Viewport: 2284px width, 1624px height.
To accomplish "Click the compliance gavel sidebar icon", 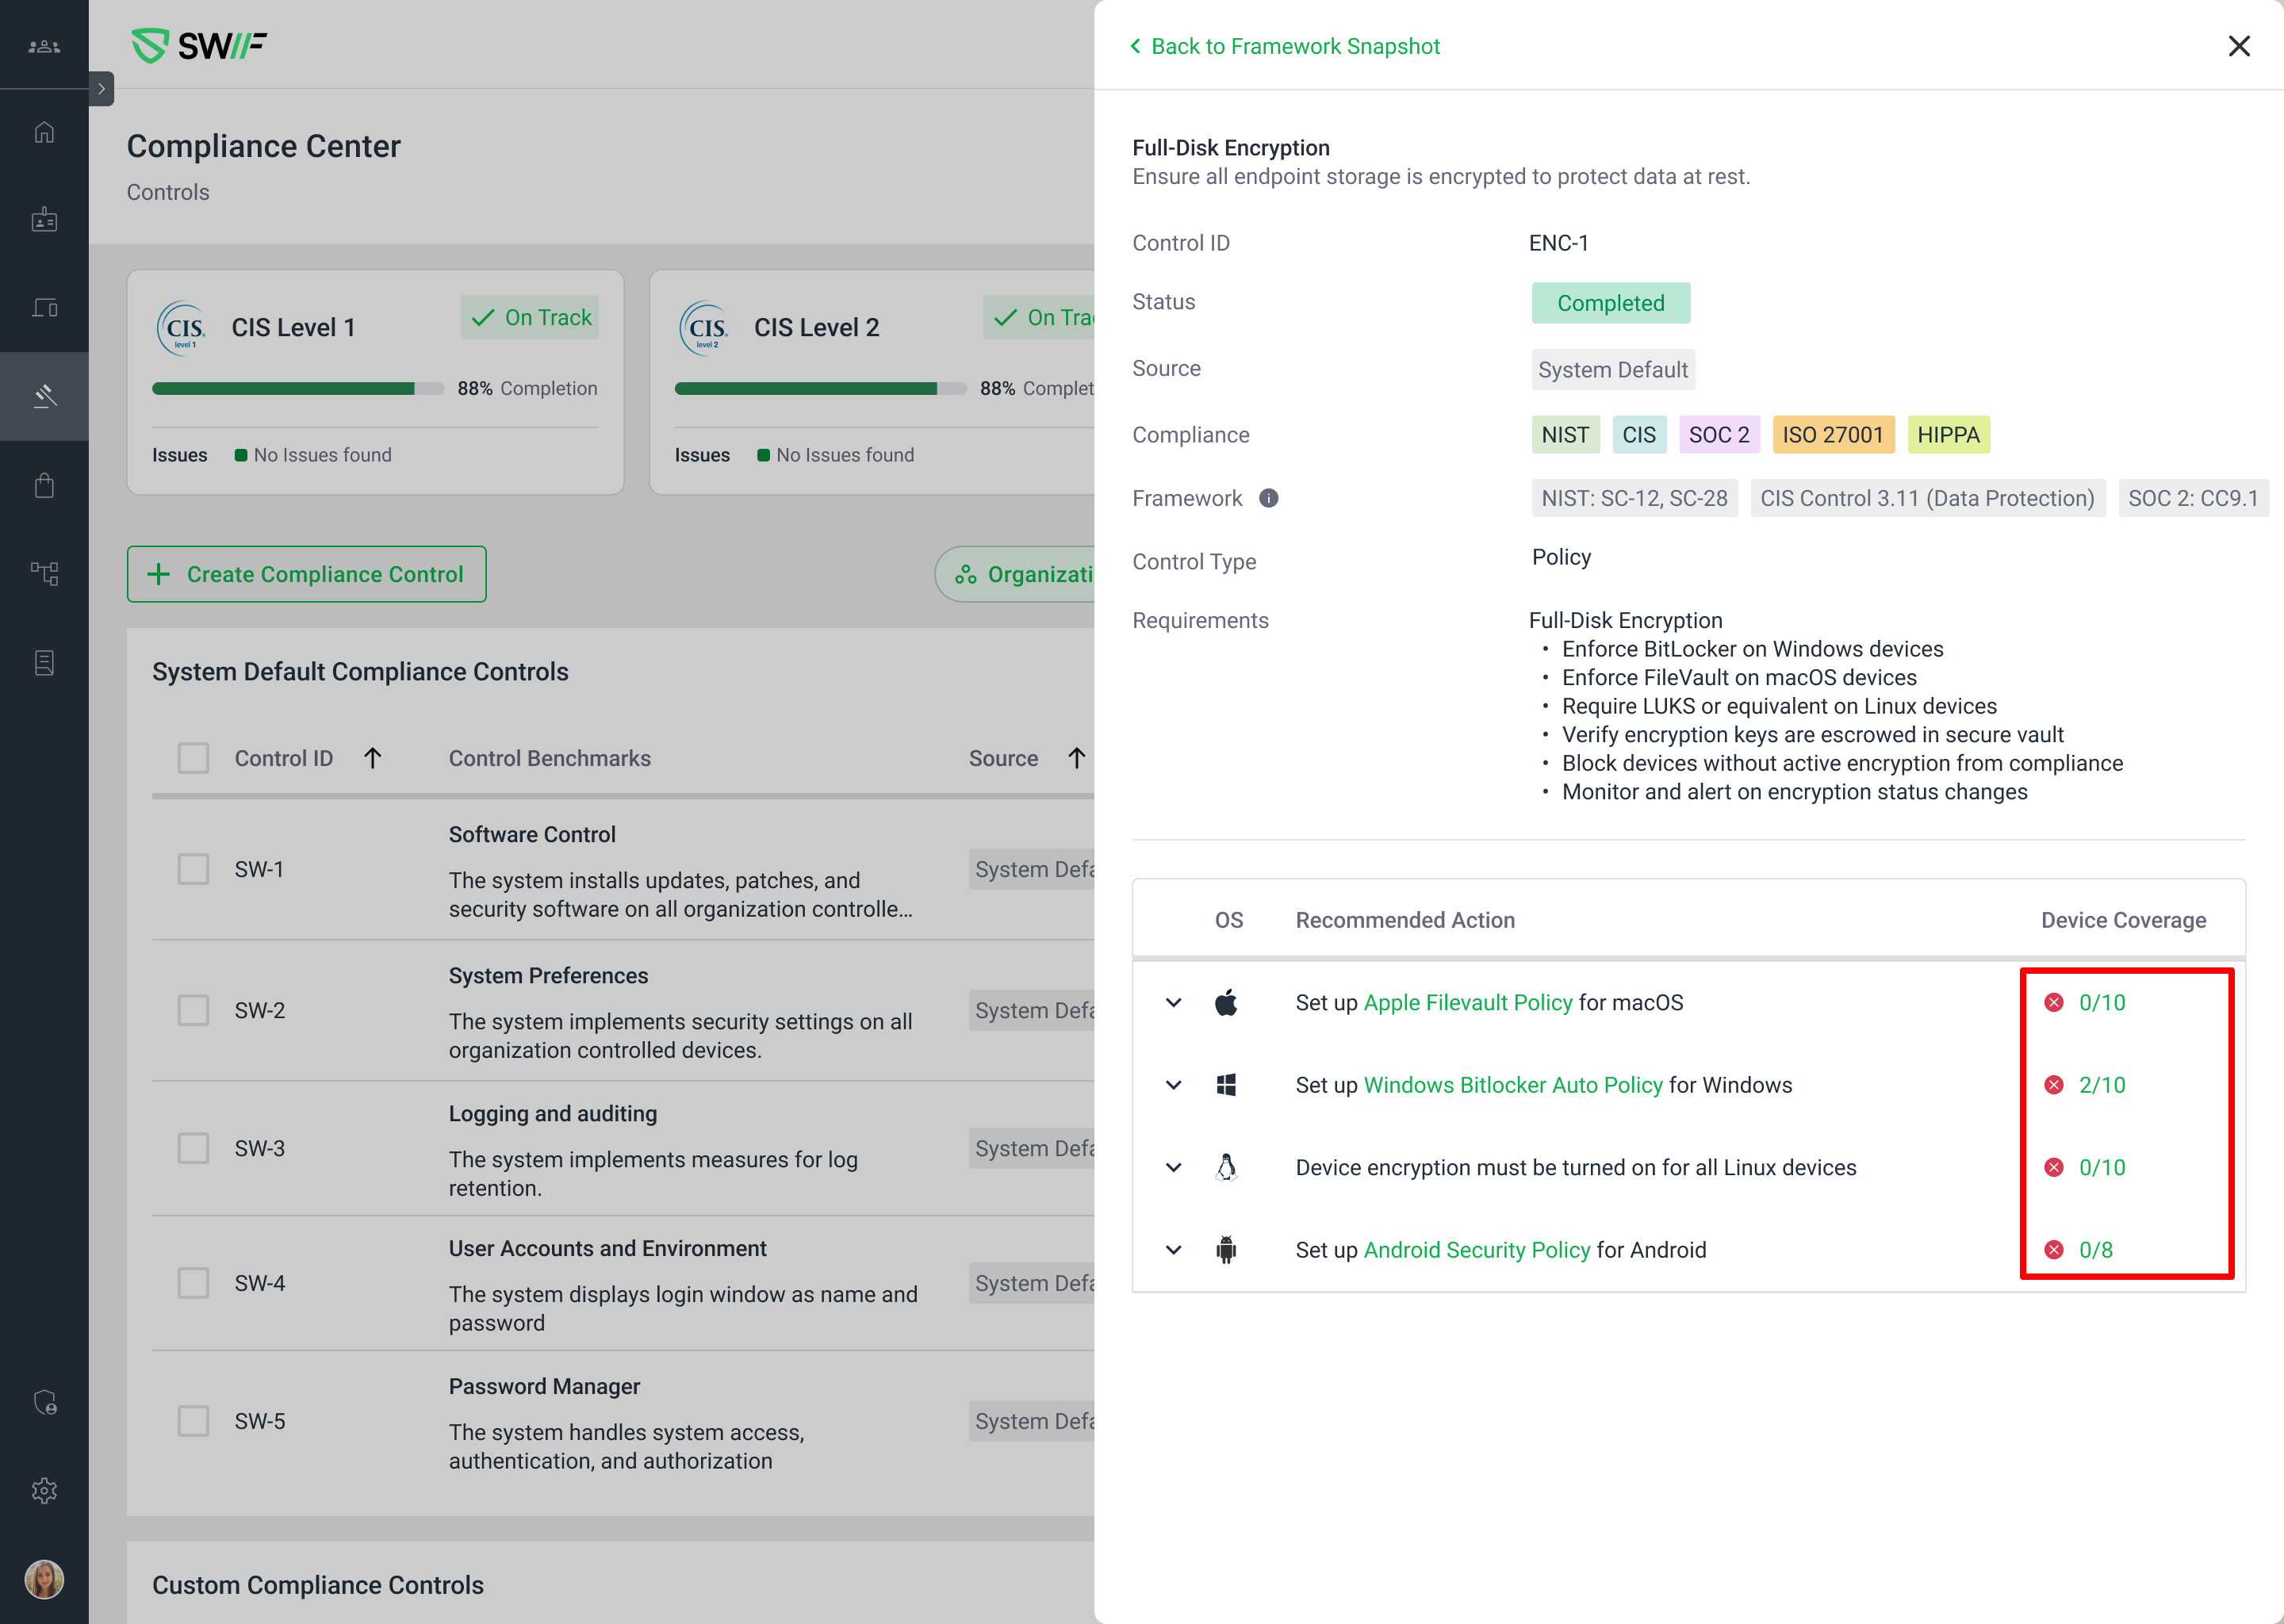I will [x=44, y=397].
